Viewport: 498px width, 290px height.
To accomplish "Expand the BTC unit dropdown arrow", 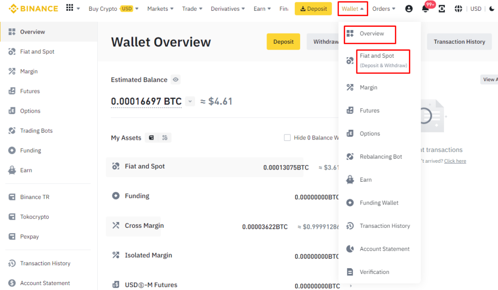I will (x=190, y=101).
